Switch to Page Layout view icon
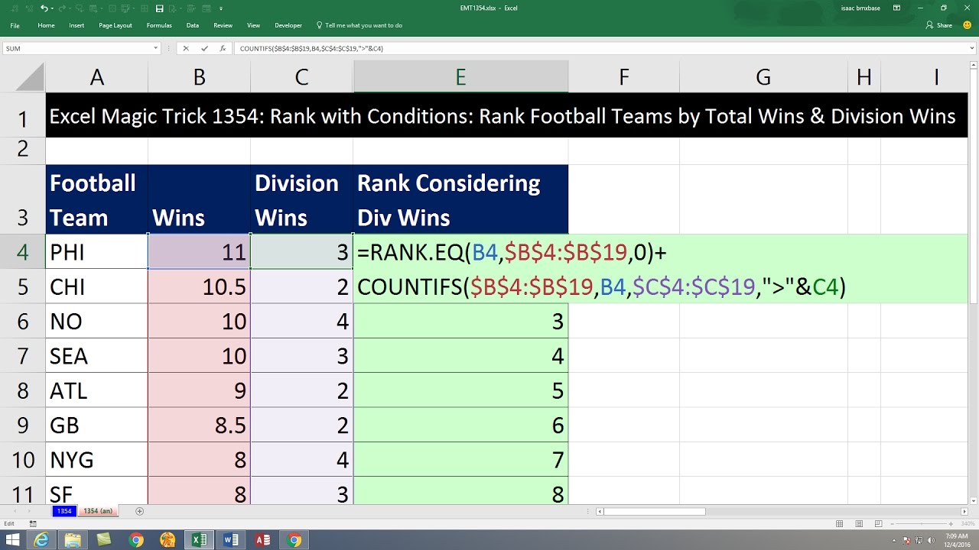Image resolution: width=979 pixels, height=550 pixels. point(859,523)
